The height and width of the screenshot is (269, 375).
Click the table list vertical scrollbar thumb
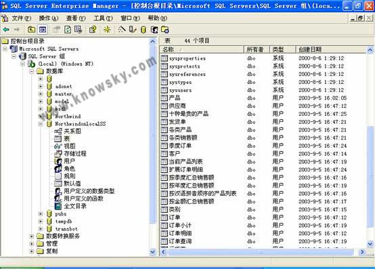tap(370, 177)
